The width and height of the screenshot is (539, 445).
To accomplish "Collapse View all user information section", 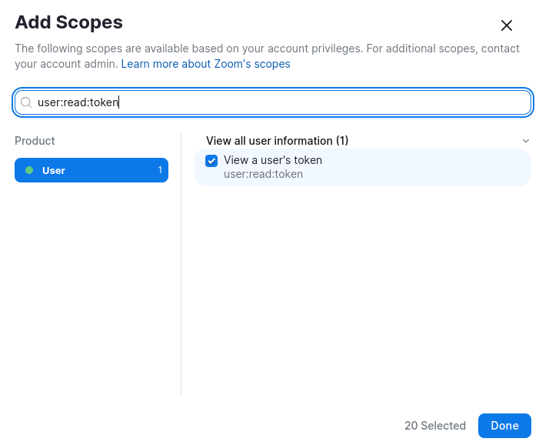I will tap(526, 141).
